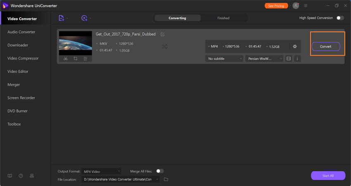
Task: Click the subtitle preview icon
Action: (x=289, y=59)
